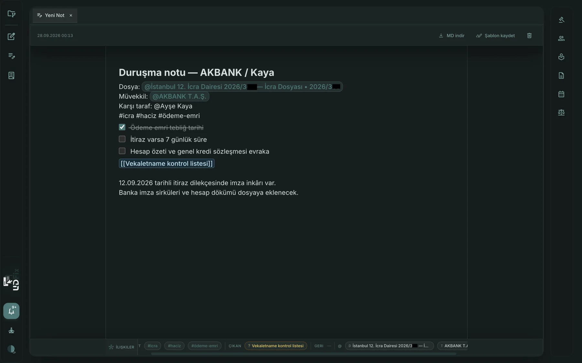
Task: Click the meditating person icon
Action: (x=11, y=330)
